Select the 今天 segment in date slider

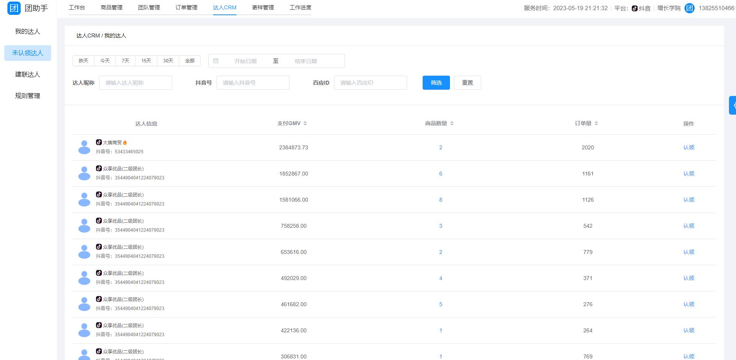coord(104,60)
